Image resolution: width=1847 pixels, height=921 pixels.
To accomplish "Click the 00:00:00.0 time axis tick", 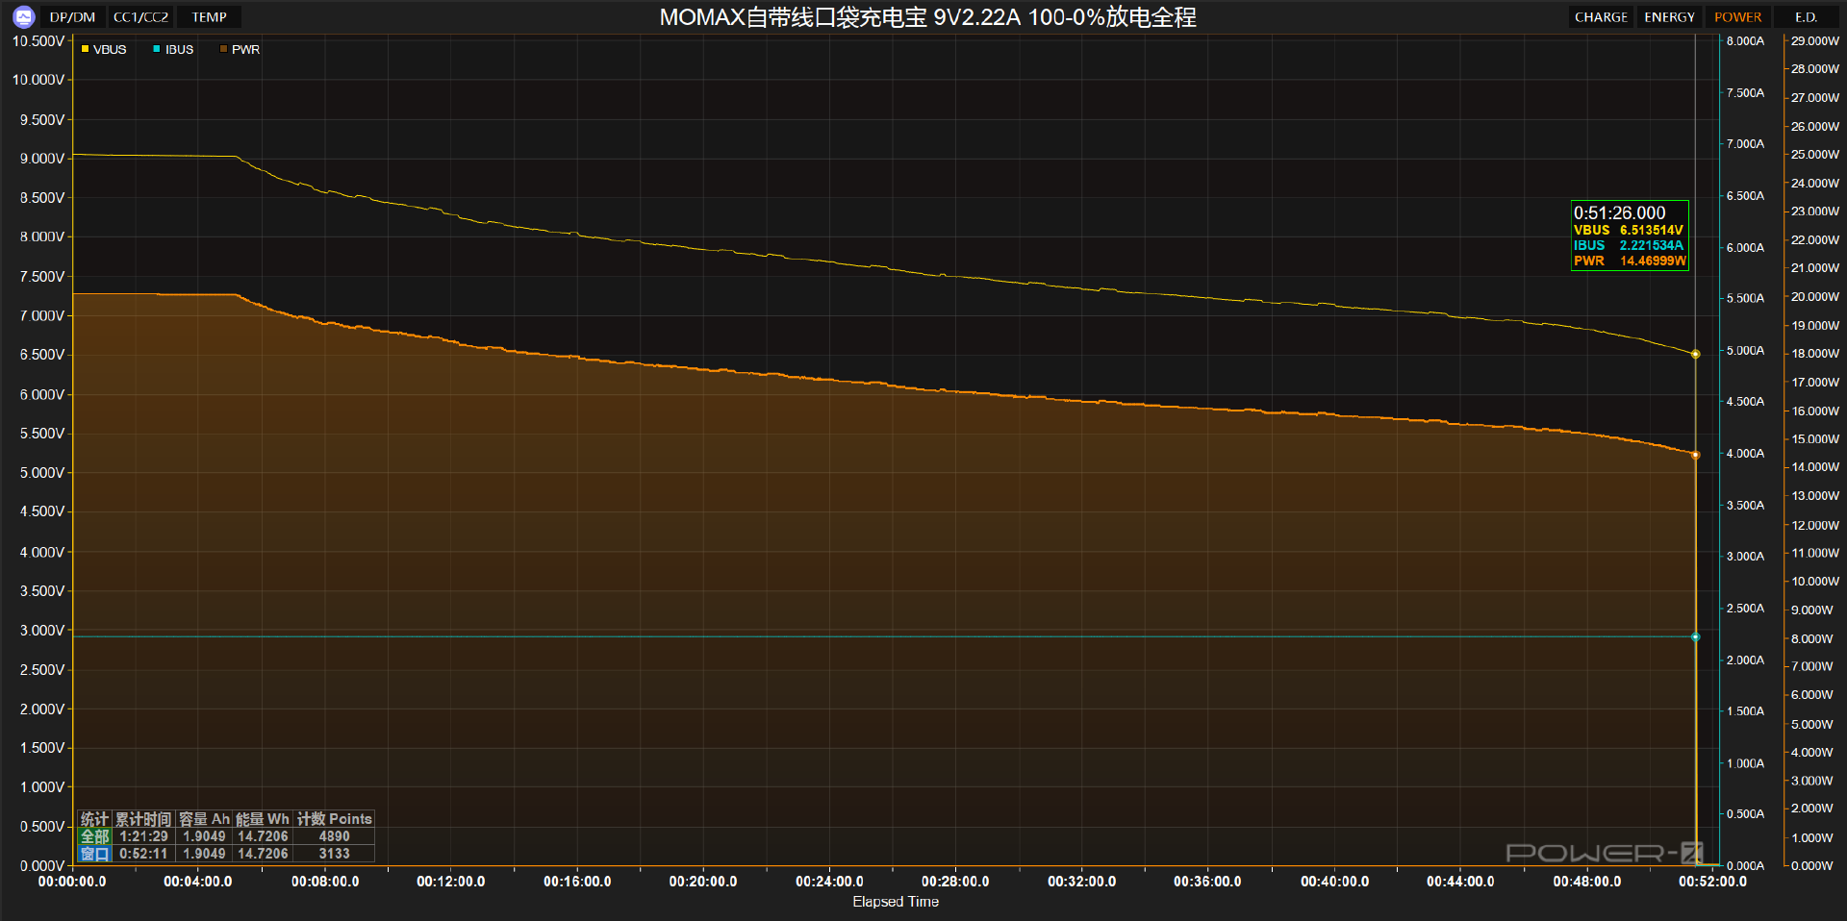I will coord(72,882).
